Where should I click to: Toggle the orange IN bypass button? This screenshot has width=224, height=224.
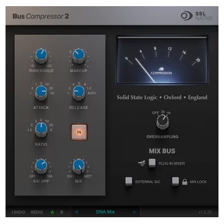[79, 132]
